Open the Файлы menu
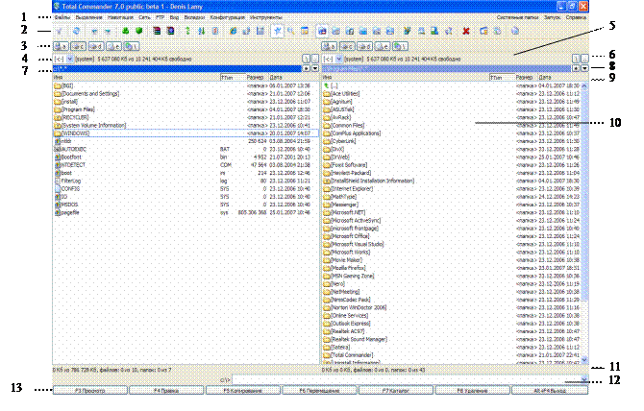Screen dimensions: 644x411 pos(62,17)
